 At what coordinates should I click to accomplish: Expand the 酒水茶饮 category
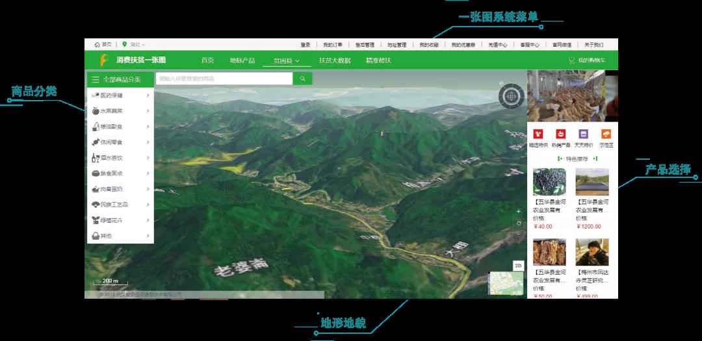[x=120, y=158]
